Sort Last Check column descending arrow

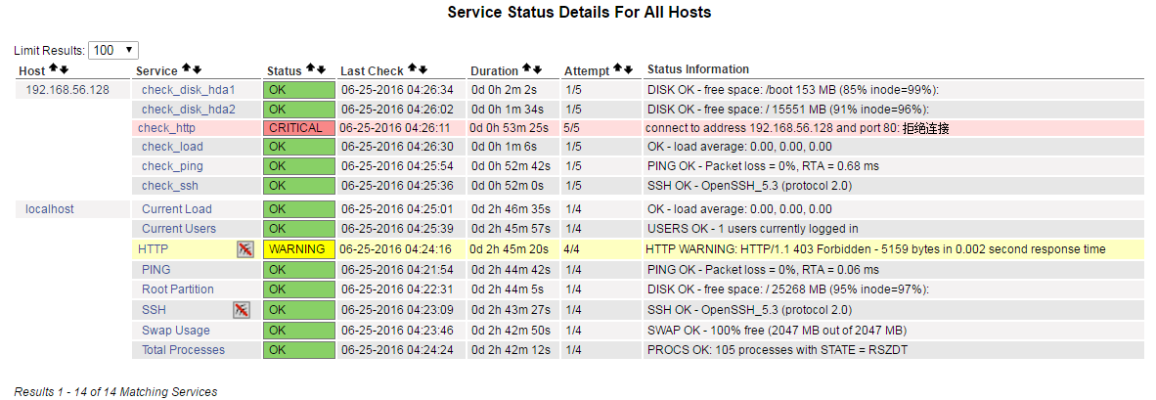click(x=423, y=70)
